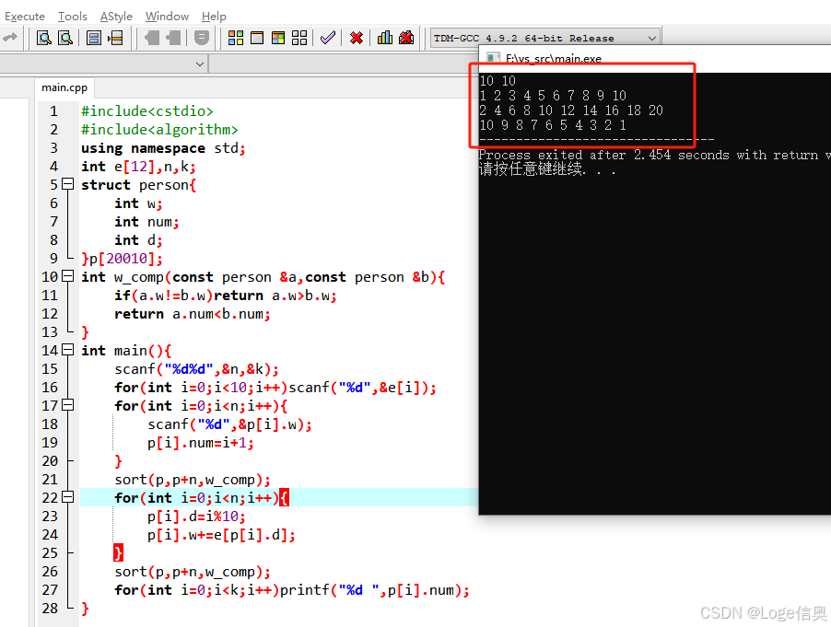Screen dimensions: 831x627
Task: Collapse the main function fold at line 14
Action: point(68,350)
